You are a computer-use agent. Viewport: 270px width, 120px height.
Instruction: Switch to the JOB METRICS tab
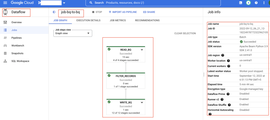[118, 20]
